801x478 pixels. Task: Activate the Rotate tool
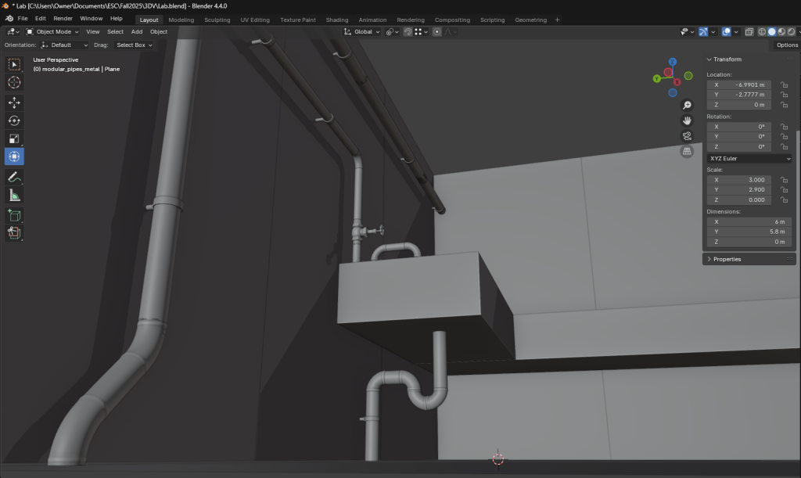pyautogui.click(x=14, y=120)
